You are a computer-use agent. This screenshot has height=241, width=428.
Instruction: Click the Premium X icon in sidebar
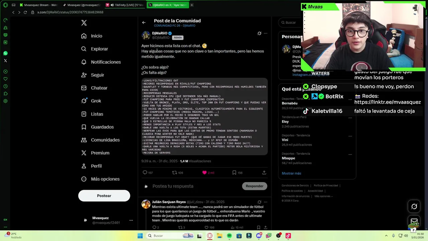84,153
